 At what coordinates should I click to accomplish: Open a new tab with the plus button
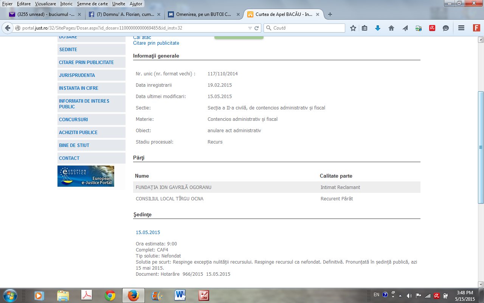pyautogui.click(x=330, y=14)
